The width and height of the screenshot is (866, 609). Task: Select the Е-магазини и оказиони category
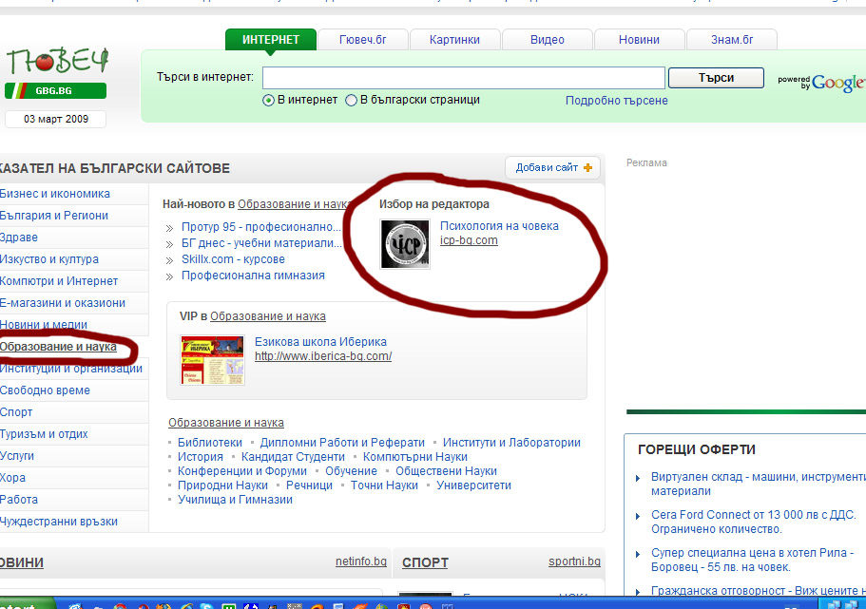click(x=63, y=302)
